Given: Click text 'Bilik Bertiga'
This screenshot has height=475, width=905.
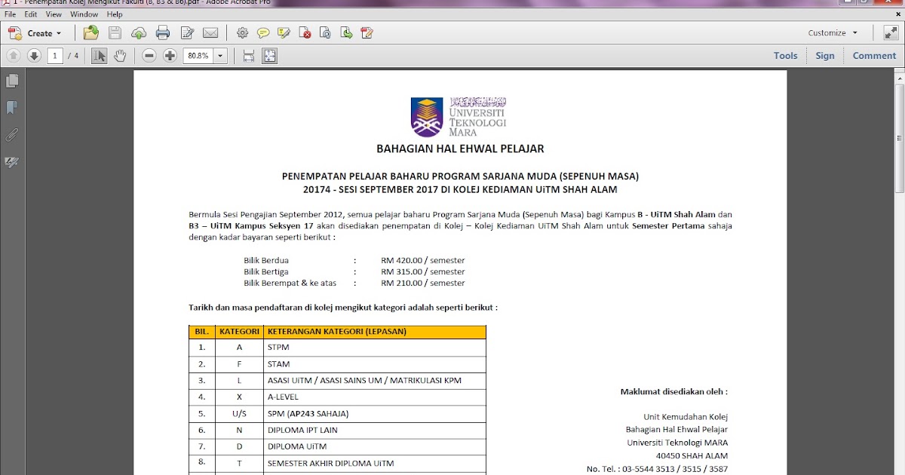Looking at the screenshot, I should [266, 271].
